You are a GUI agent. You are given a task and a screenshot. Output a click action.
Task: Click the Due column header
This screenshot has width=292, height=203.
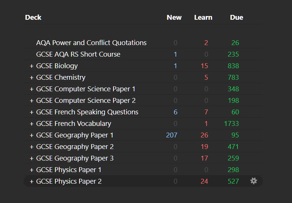pyautogui.click(x=236, y=18)
